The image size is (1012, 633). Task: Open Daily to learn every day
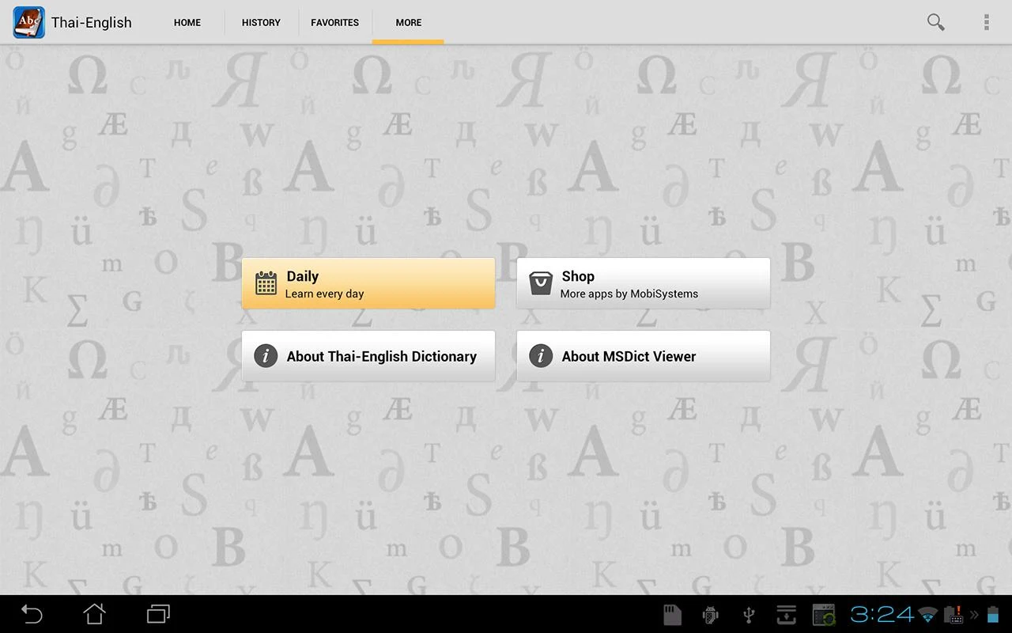point(368,282)
